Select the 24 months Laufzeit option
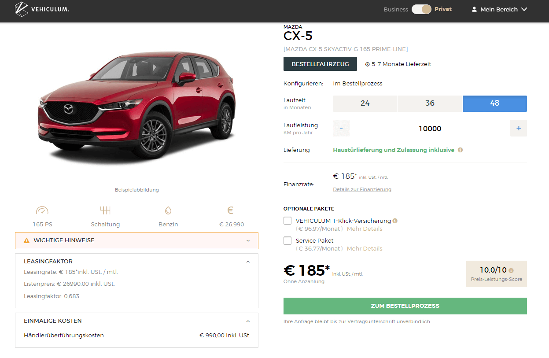This screenshot has width=549, height=358. click(x=365, y=103)
